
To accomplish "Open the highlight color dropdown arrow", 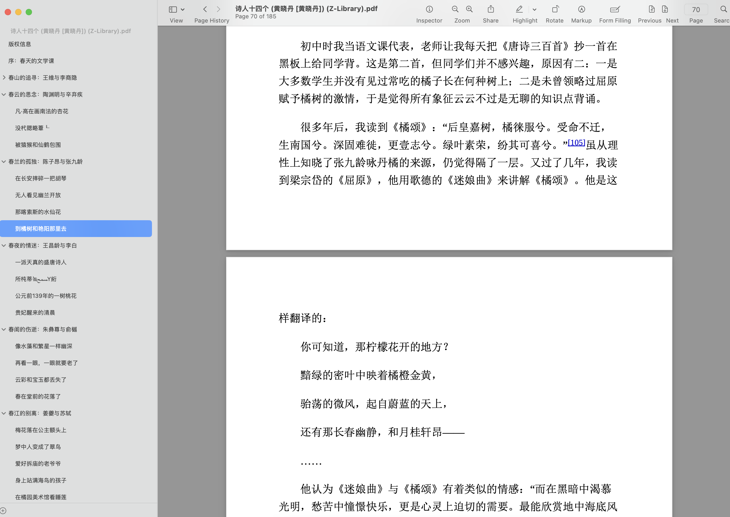I will (534, 9).
